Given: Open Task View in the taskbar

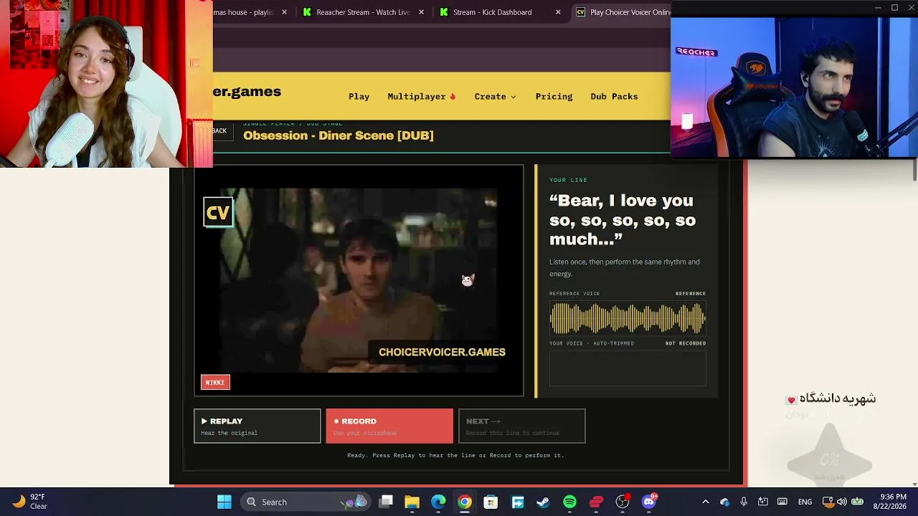Looking at the screenshot, I should click(386, 502).
